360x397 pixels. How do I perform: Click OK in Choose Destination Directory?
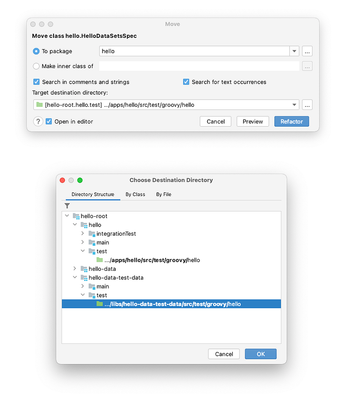coord(261,354)
